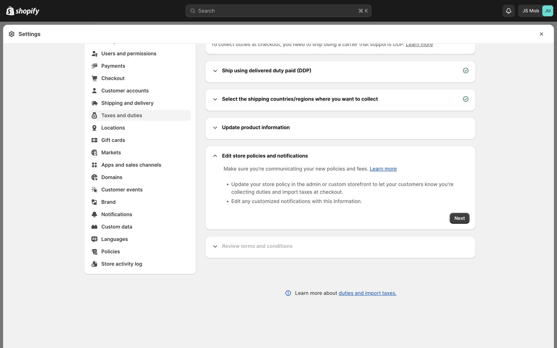Click the Store activity log icon
The width and height of the screenshot is (557, 348).
[x=94, y=264]
